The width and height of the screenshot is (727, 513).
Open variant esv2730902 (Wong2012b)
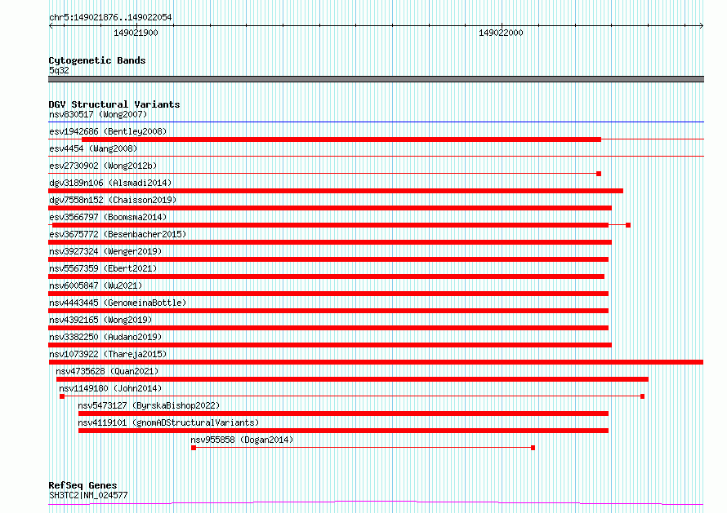103,166
